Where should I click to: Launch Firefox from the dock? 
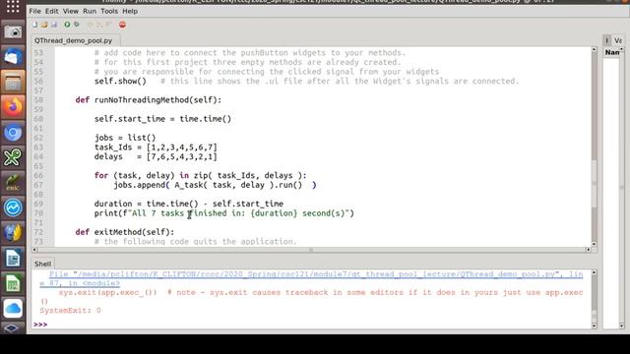[13, 107]
